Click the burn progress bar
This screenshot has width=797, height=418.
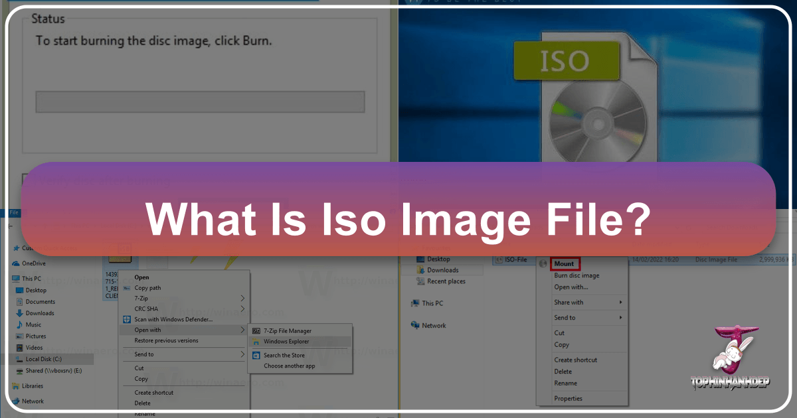click(x=199, y=102)
